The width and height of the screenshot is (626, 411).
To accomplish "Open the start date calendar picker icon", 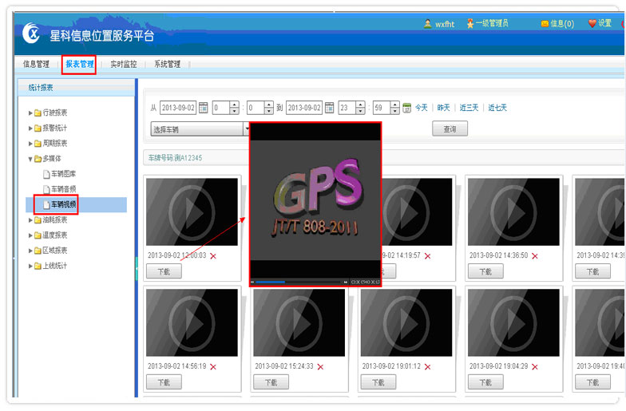I will coord(203,108).
